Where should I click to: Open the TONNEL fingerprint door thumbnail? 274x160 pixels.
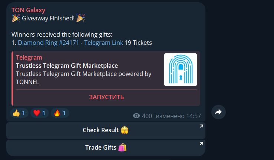click(181, 70)
